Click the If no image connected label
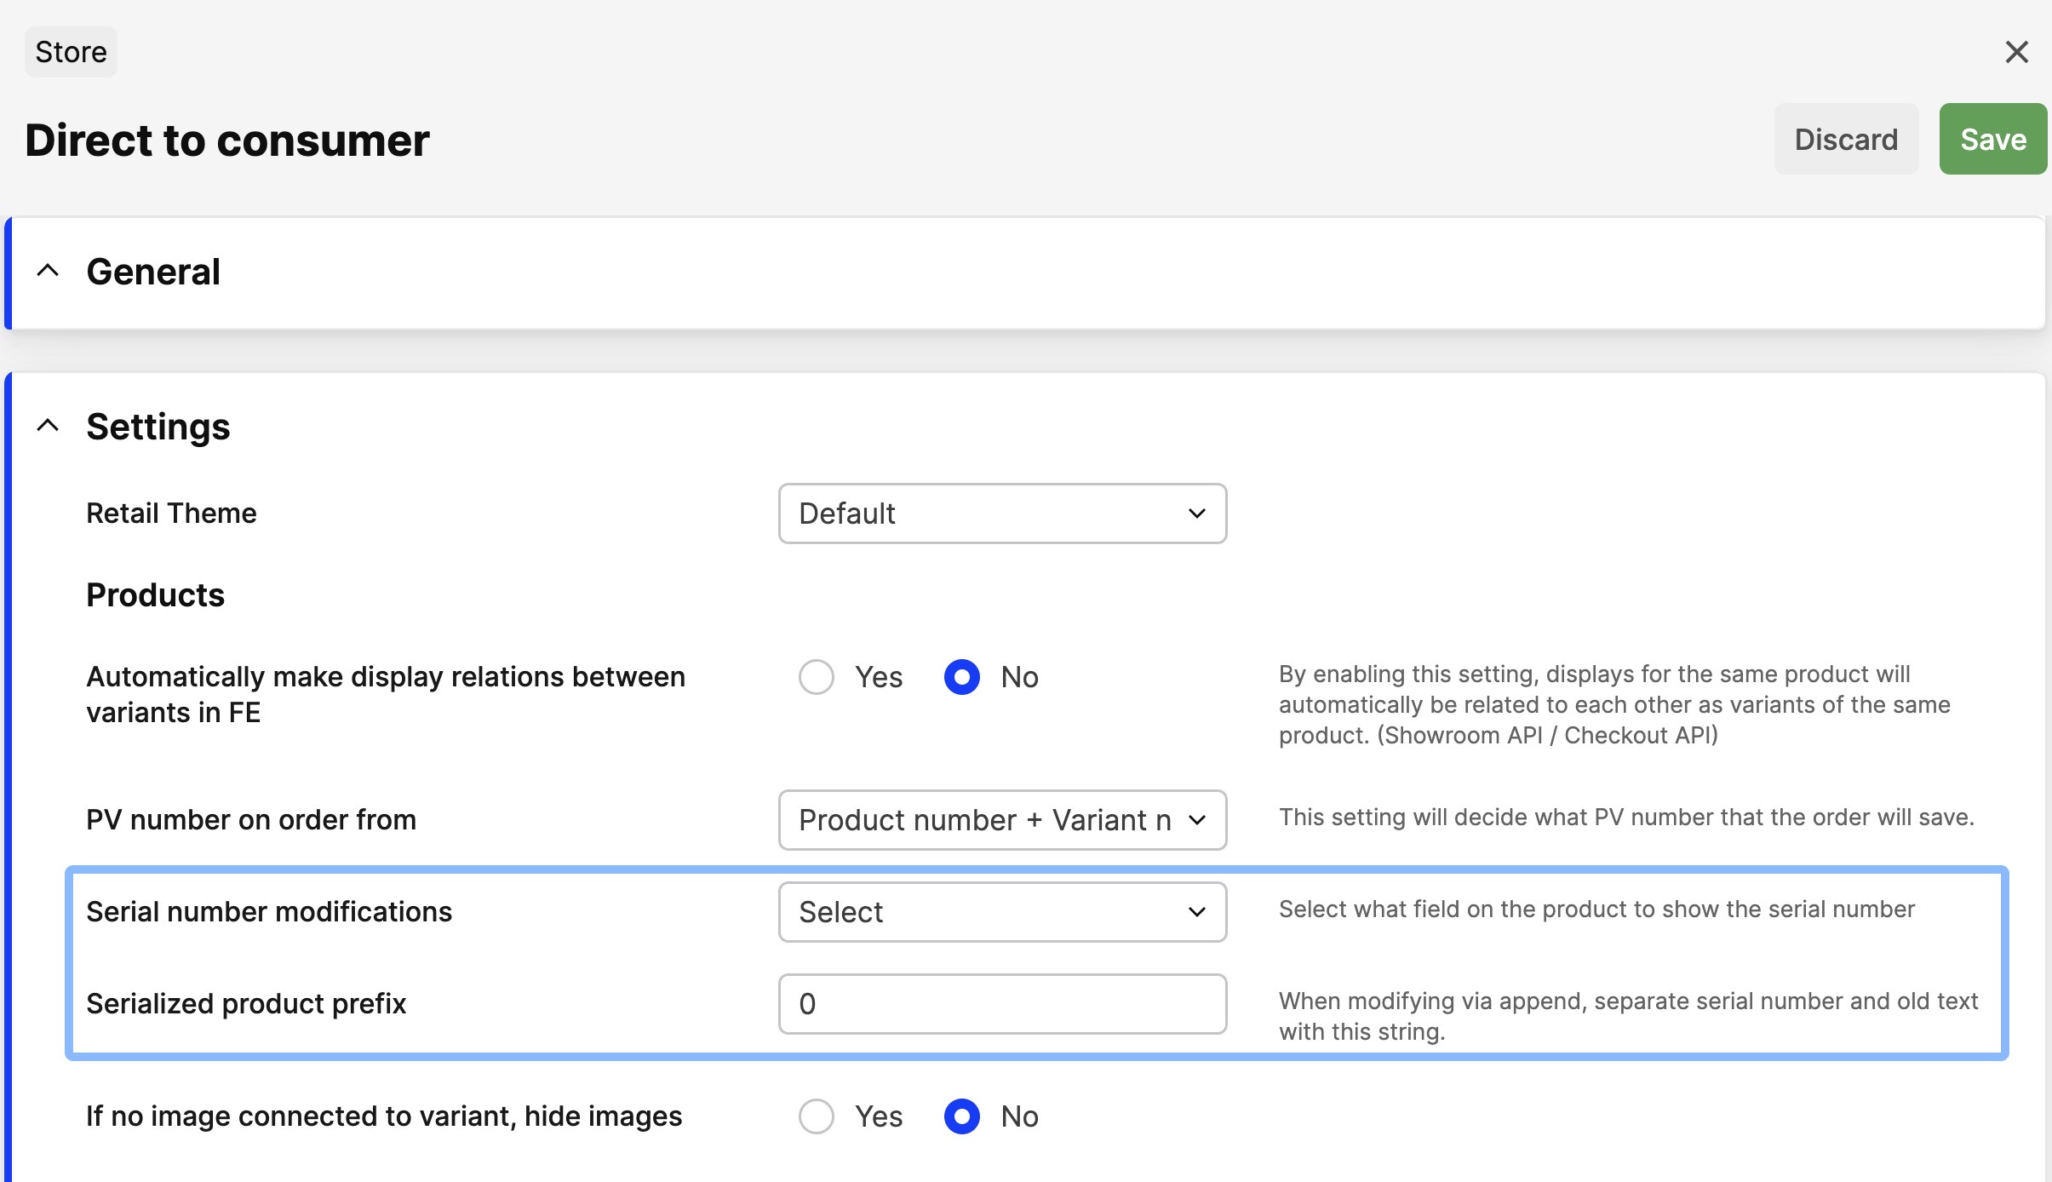2052x1182 pixels. click(x=384, y=1116)
